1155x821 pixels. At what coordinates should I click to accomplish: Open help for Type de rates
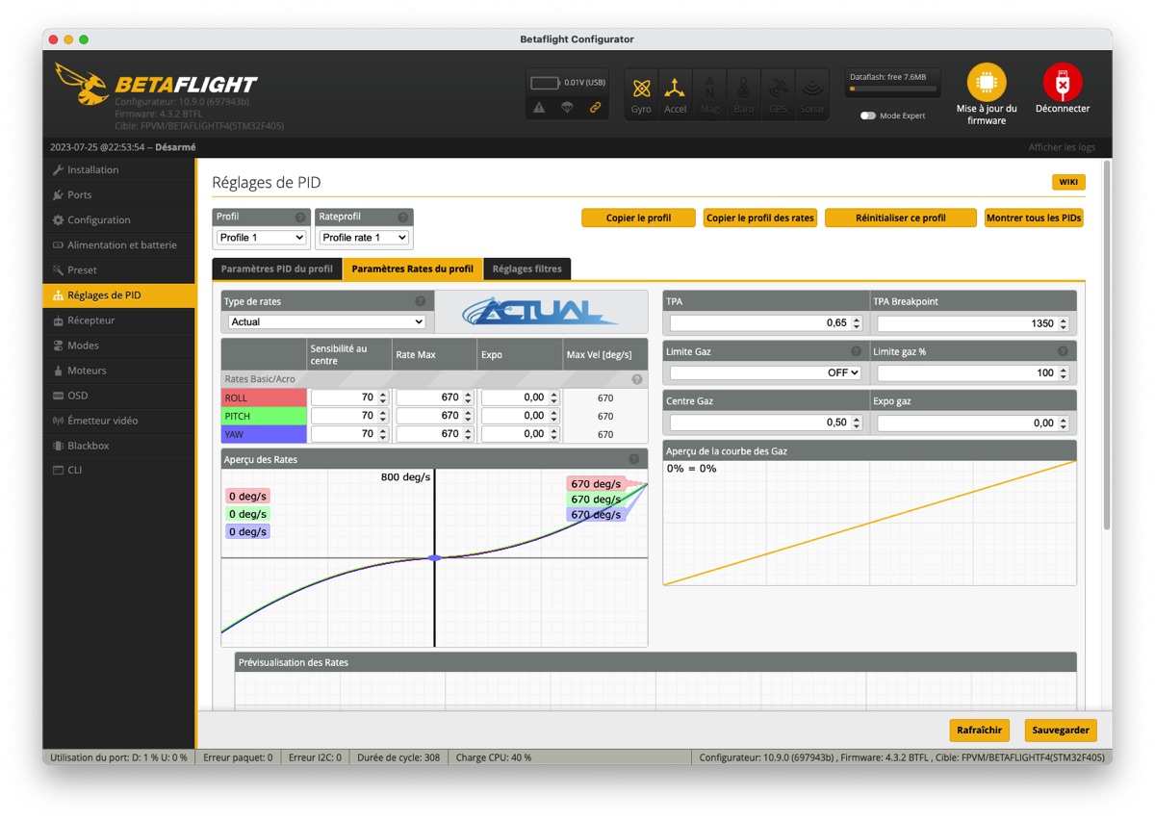[x=422, y=301]
